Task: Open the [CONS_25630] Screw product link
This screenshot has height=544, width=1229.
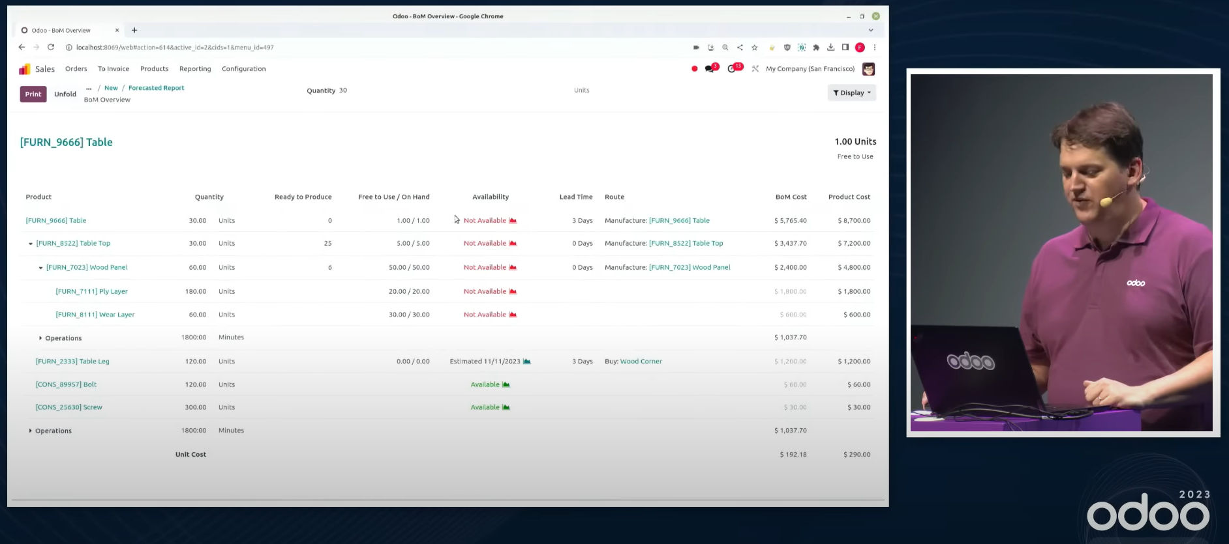Action: [69, 408]
